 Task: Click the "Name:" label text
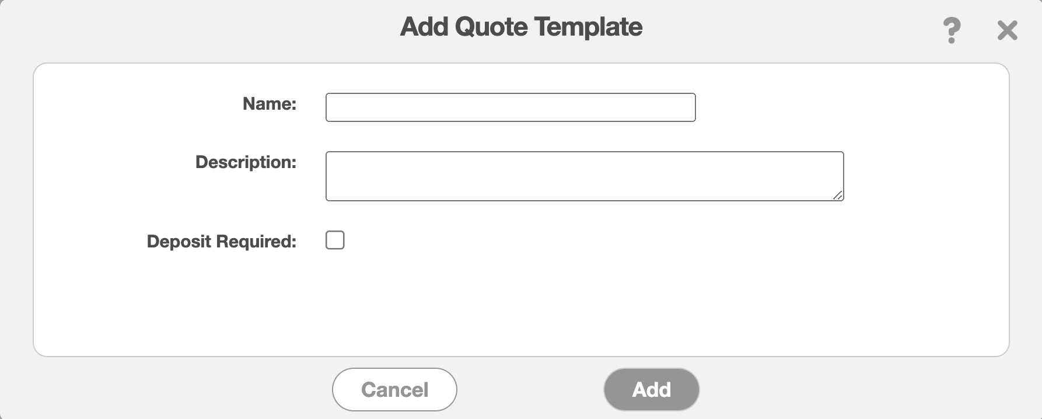click(x=270, y=104)
